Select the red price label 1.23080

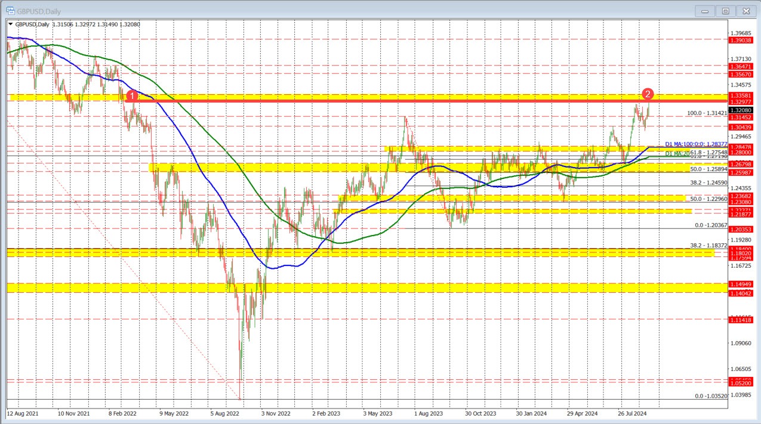coord(740,202)
